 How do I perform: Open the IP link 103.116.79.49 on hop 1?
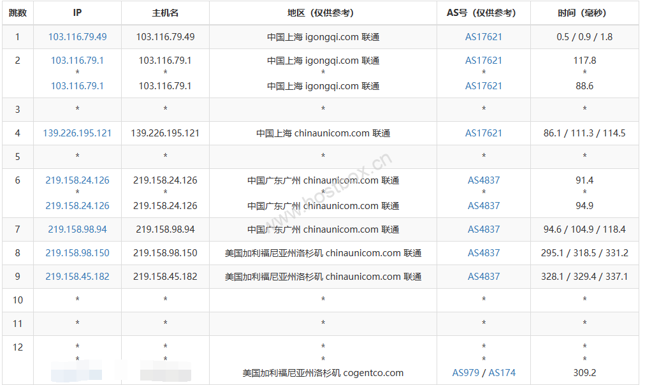(77, 37)
